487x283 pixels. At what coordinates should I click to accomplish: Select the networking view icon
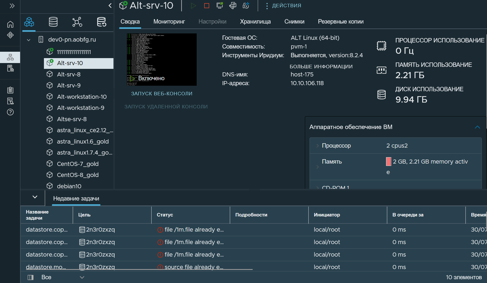(x=77, y=22)
